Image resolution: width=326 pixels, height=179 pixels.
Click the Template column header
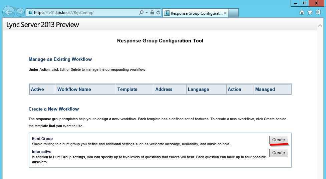click(x=135, y=89)
